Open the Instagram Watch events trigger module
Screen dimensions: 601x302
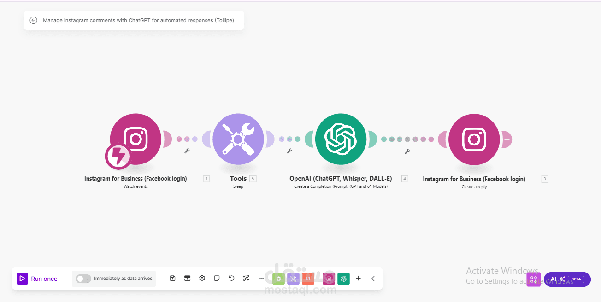click(136, 139)
